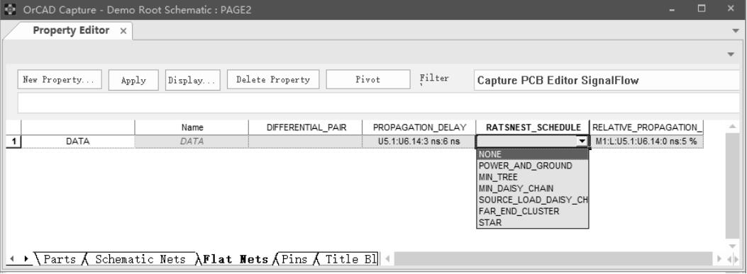Select the Flat Nets tab
Image resolution: width=747 pixels, height=274 pixels.
236,259
